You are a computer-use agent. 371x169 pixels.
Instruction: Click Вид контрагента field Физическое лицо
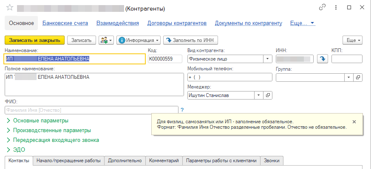coord(226,59)
